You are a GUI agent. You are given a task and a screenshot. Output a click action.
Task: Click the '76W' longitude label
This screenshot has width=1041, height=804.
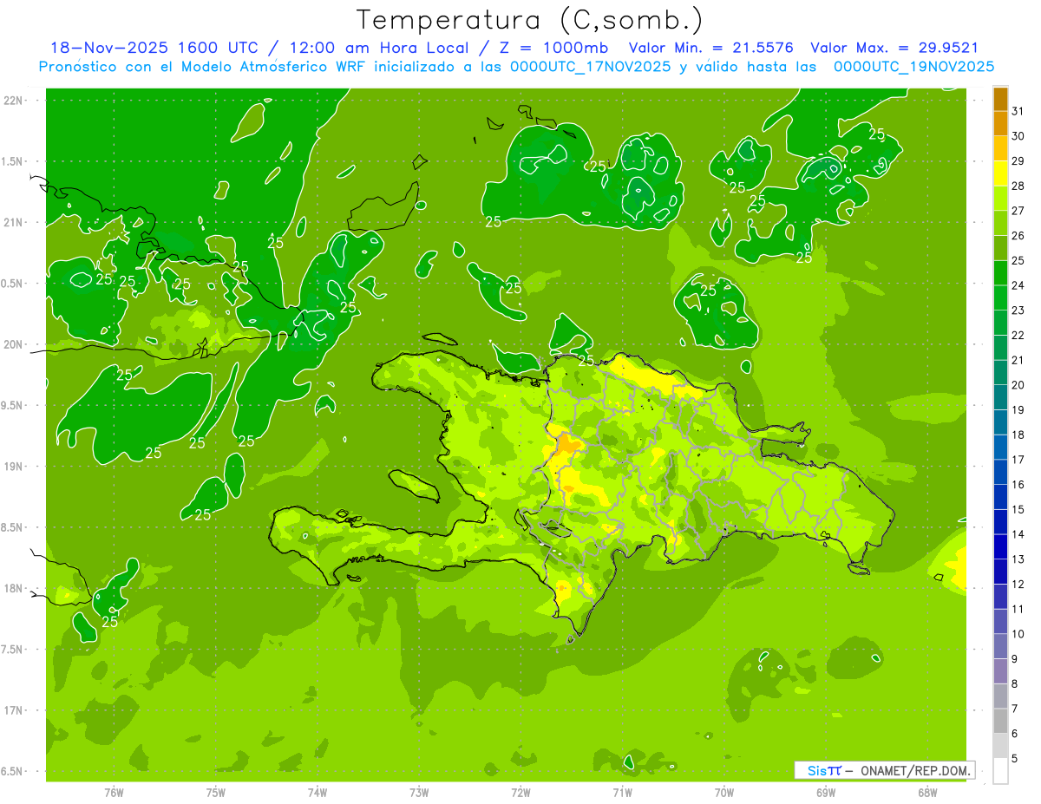pyautogui.click(x=114, y=793)
